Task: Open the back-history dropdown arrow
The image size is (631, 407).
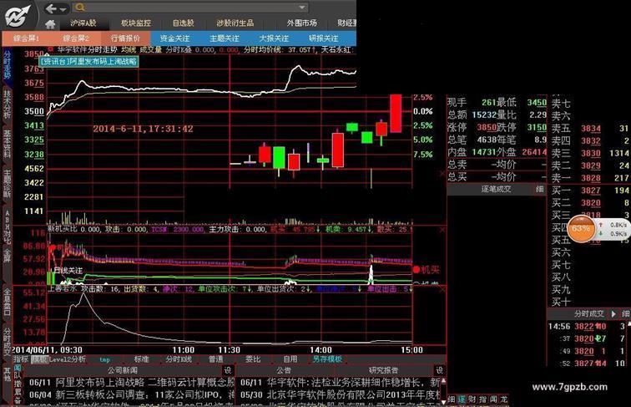Action: point(63,9)
